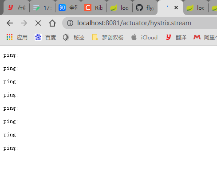The width and height of the screenshot is (217, 170).
Task: Click the forward navigation arrow
Action: (24, 23)
